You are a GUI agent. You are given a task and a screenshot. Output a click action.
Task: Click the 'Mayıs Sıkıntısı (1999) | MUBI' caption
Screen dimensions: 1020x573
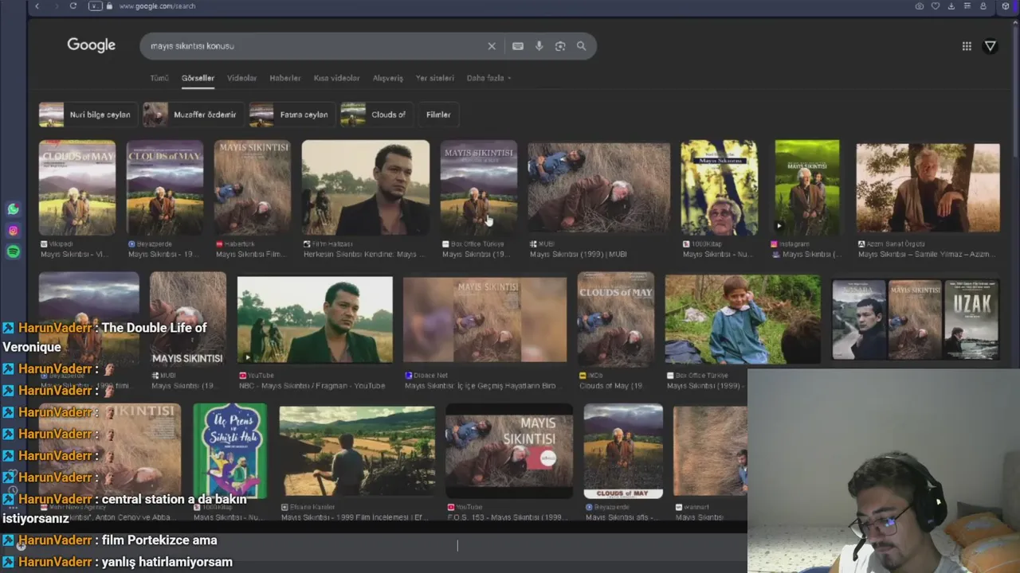tap(579, 255)
